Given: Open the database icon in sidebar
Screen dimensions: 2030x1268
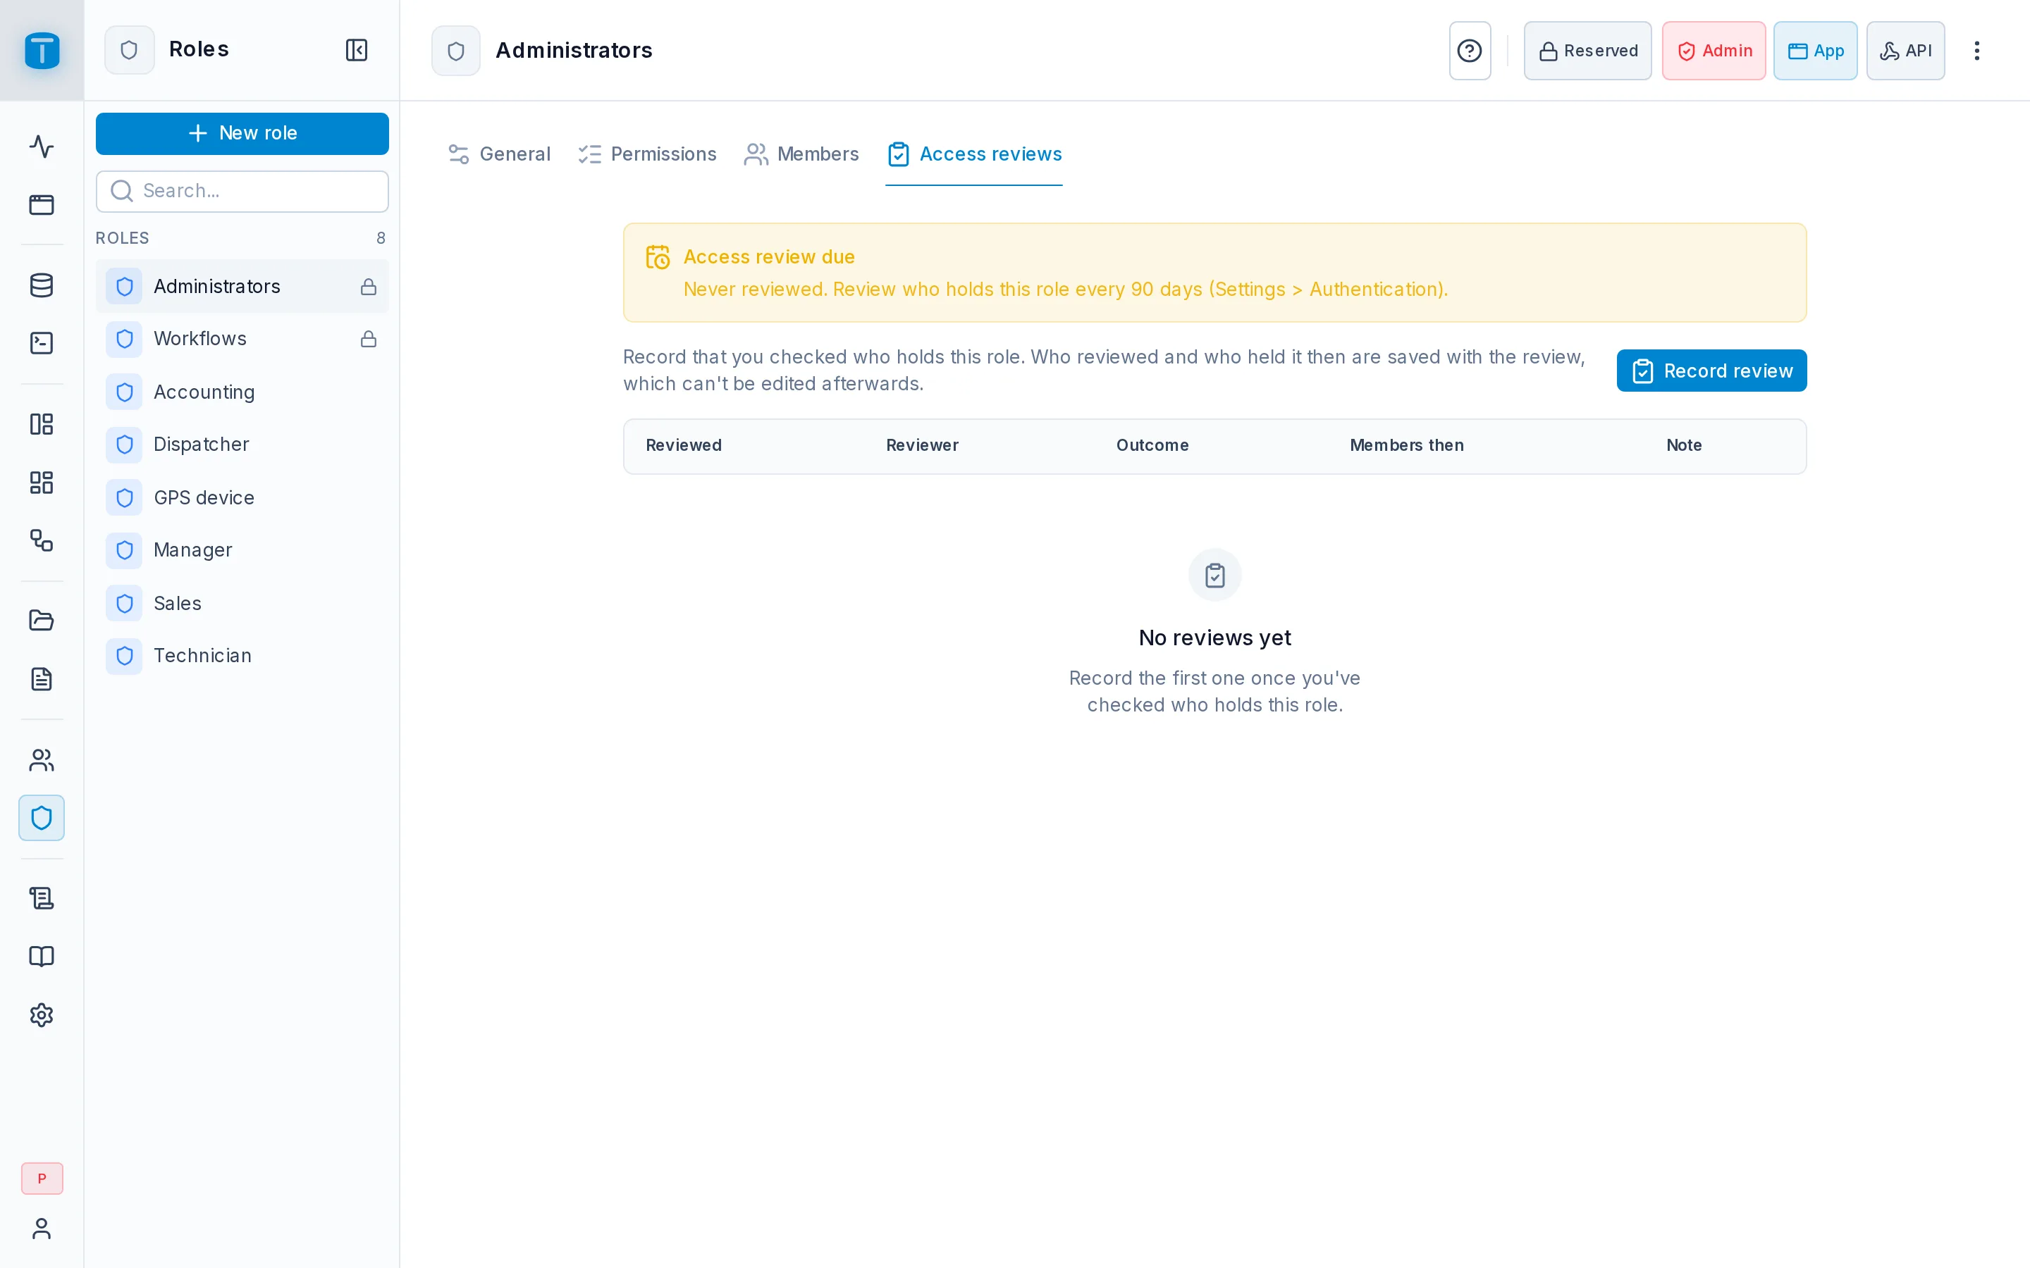Looking at the screenshot, I should pos(42,285).
